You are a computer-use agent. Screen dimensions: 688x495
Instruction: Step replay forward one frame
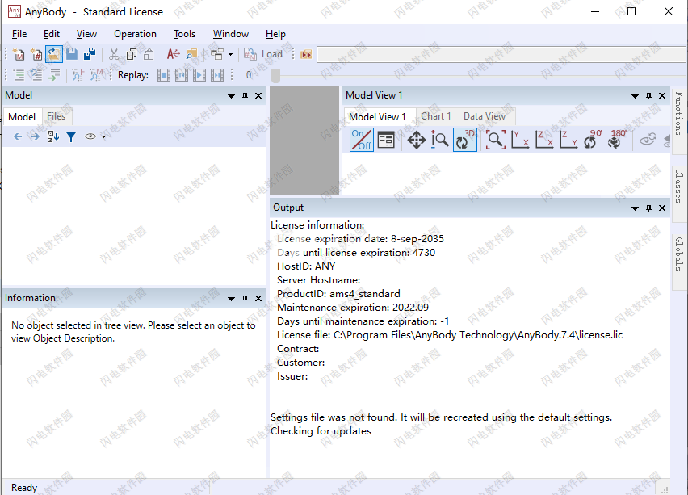tap(216, 75)
